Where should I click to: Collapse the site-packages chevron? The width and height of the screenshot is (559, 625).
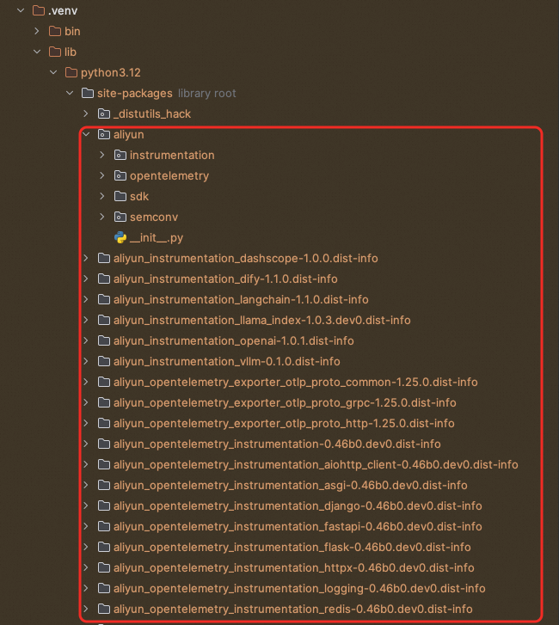(x=70, y=93)
